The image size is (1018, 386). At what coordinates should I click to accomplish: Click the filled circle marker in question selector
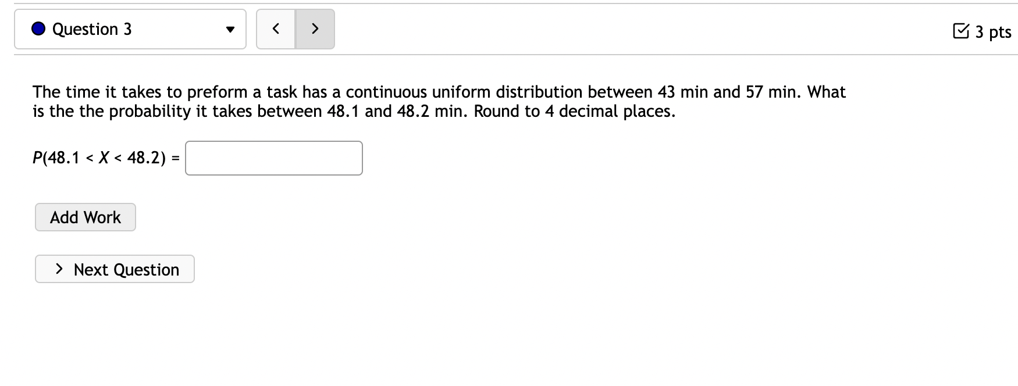37,29
